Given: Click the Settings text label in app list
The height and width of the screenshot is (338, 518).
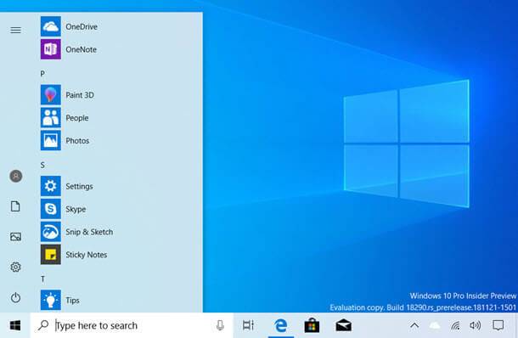Looking at the screenshot, I should coord(79,186).
